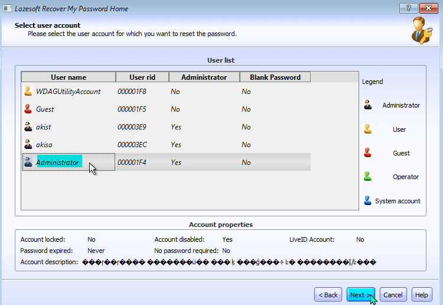Click the akisa administrator icon
The image size is (443, 305).
click(28, 145)
